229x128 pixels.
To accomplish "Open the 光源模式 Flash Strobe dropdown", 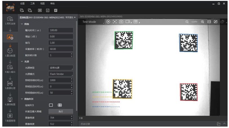I will click(x=60, y=74).
